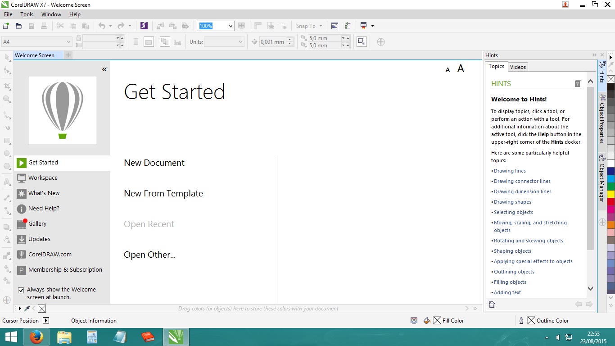Click Open Other...

coord(150,255)
